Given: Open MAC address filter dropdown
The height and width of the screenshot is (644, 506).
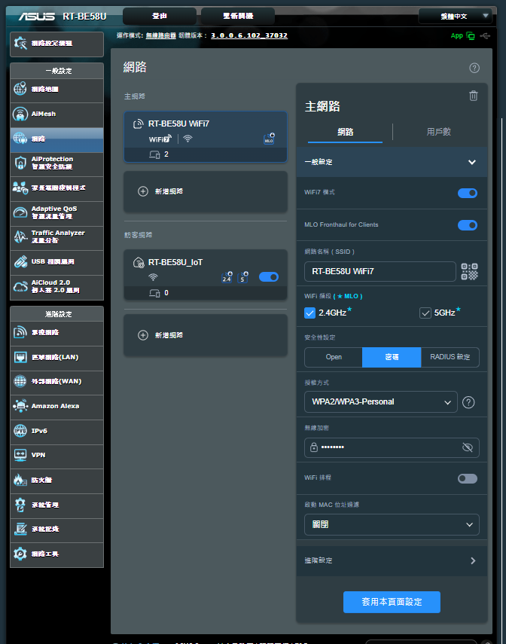Looking at the screenshot, I should (392, 524).
